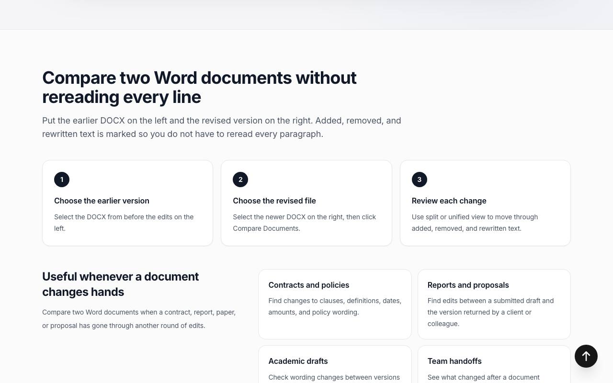Click the "Find edits between a submitted draft" text
The image size is (613, 383).
click(x=490, y=312)
